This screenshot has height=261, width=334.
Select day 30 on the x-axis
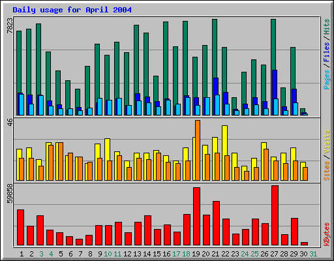pyautogui.click(x=303, y=254)
